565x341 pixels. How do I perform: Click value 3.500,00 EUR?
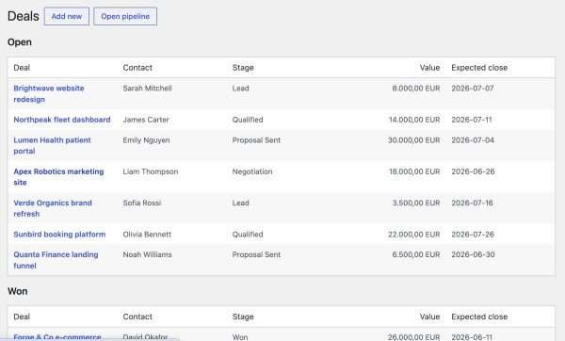click(416, 203)
